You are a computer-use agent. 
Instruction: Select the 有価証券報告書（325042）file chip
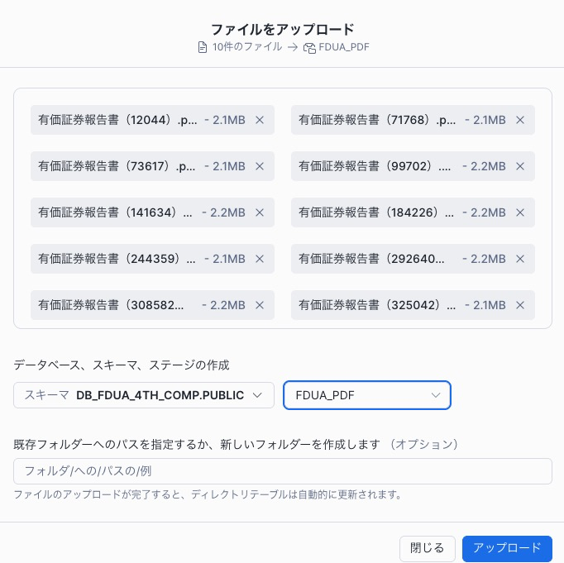[377, 305]
